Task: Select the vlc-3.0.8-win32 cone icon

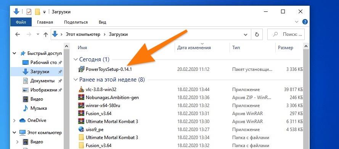Action: 81,89
